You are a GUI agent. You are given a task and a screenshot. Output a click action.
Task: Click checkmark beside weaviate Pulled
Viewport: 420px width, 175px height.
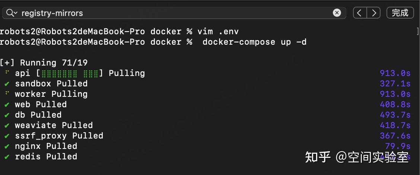(x=7, y=125)
